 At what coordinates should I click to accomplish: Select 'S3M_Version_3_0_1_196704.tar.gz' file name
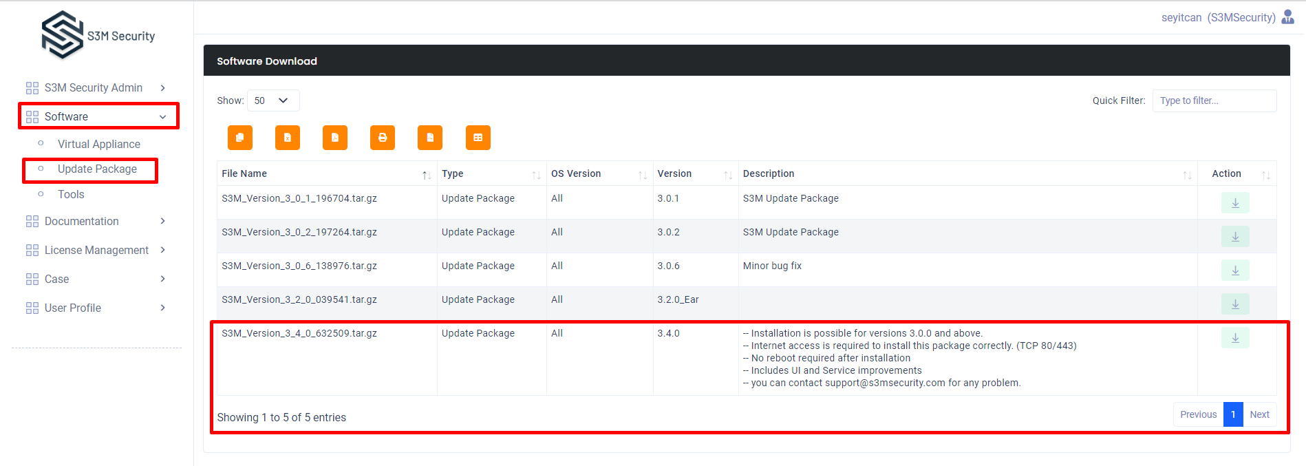[x=299, y=198]
